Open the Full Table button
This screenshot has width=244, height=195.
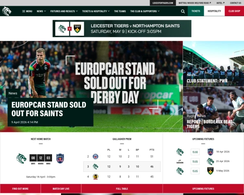coord(122,188)
